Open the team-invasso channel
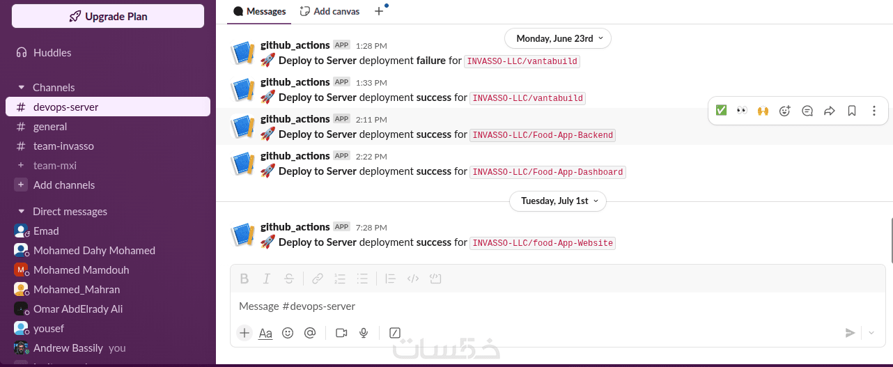The height and width of the screenshot is (367, 893). point(108,146)
